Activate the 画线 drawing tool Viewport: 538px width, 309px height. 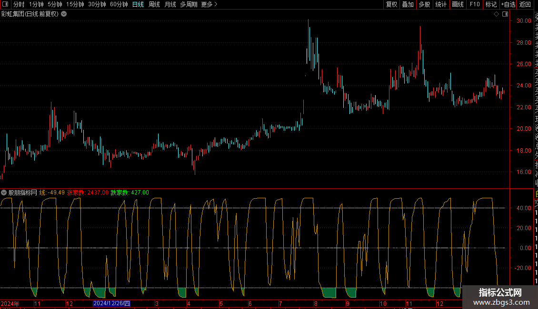(x=458, y=4)
